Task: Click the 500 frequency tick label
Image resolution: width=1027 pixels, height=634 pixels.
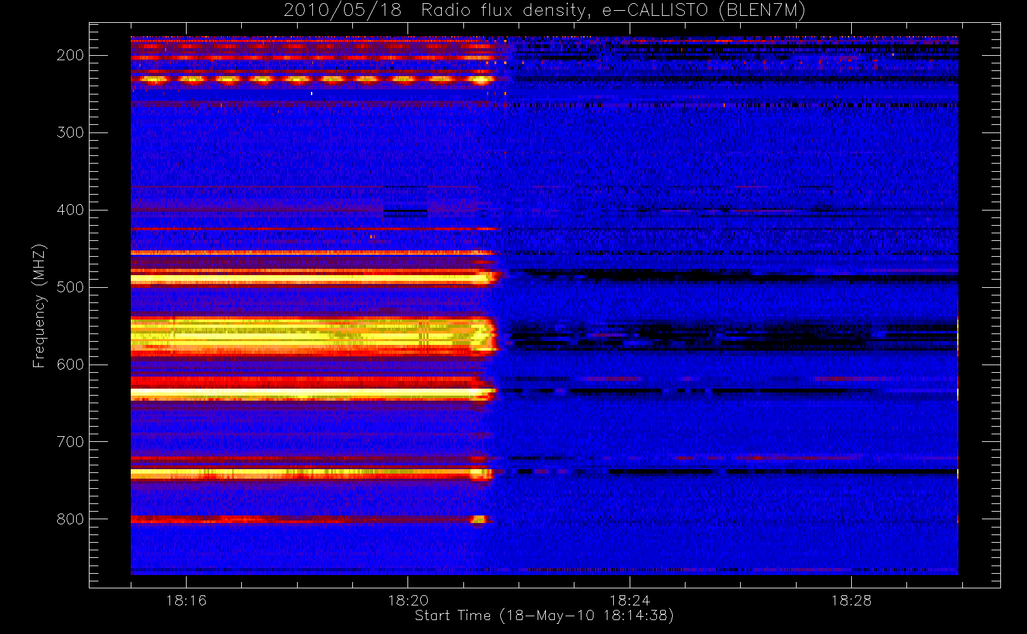Action: (70, 287)
